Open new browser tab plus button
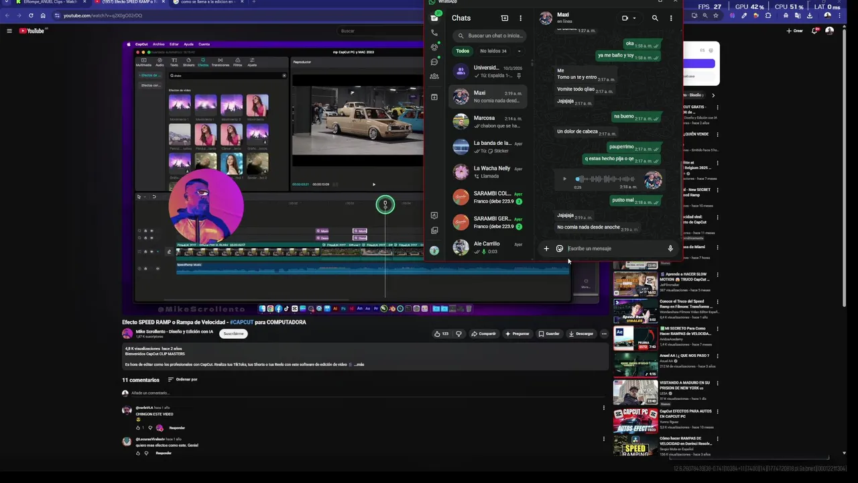858x483 pixels. tap(253, 2)
